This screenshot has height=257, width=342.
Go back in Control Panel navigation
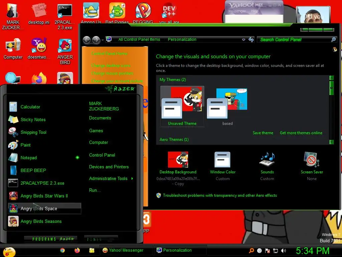pos(87,40)
